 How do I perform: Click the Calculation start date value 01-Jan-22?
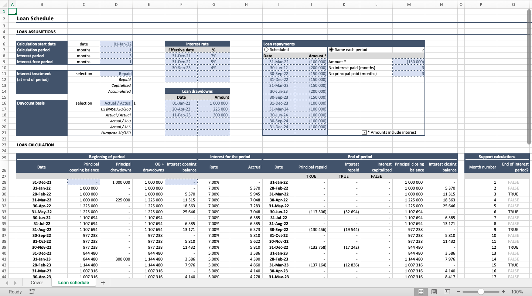pos(116,44)
